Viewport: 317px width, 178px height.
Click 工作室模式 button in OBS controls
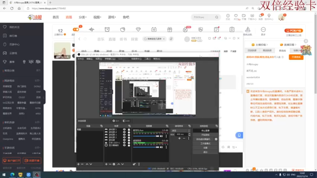[205, 144]
